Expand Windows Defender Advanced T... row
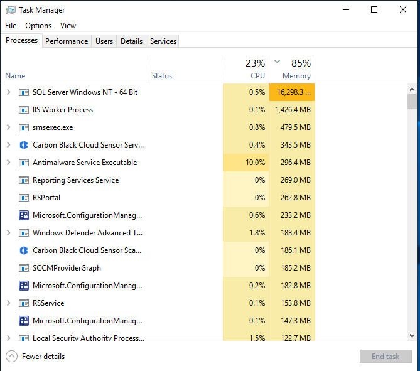This screenshot has width=420, height=371. tap(9, 233)
